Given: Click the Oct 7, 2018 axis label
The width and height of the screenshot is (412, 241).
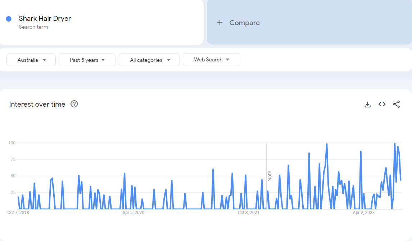Looking at the screenshot, I should 18,212.
